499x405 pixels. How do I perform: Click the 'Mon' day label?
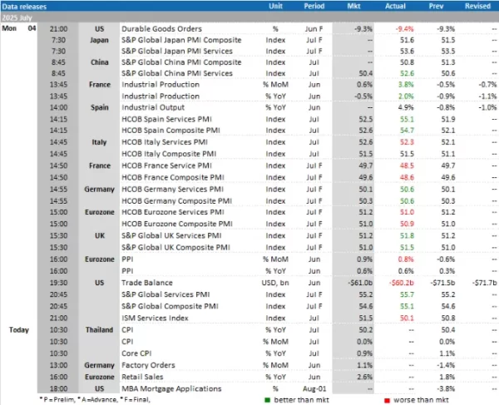(9, 28)
